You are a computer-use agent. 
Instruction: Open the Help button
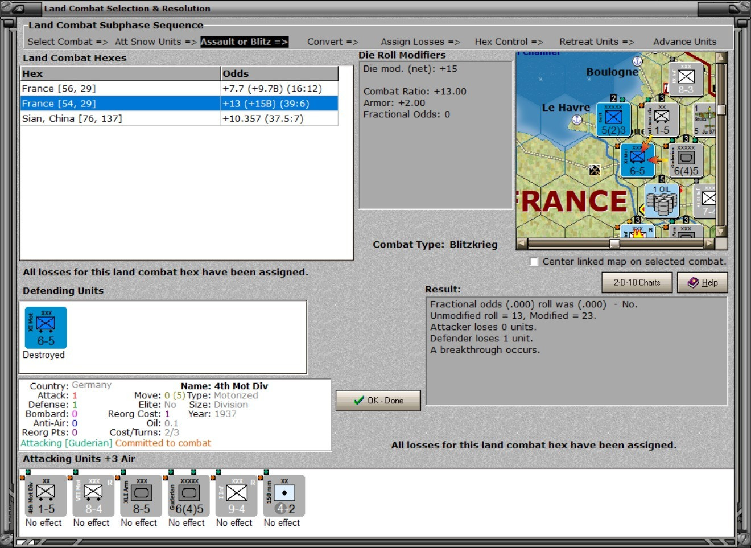click(x=702, y=282)
